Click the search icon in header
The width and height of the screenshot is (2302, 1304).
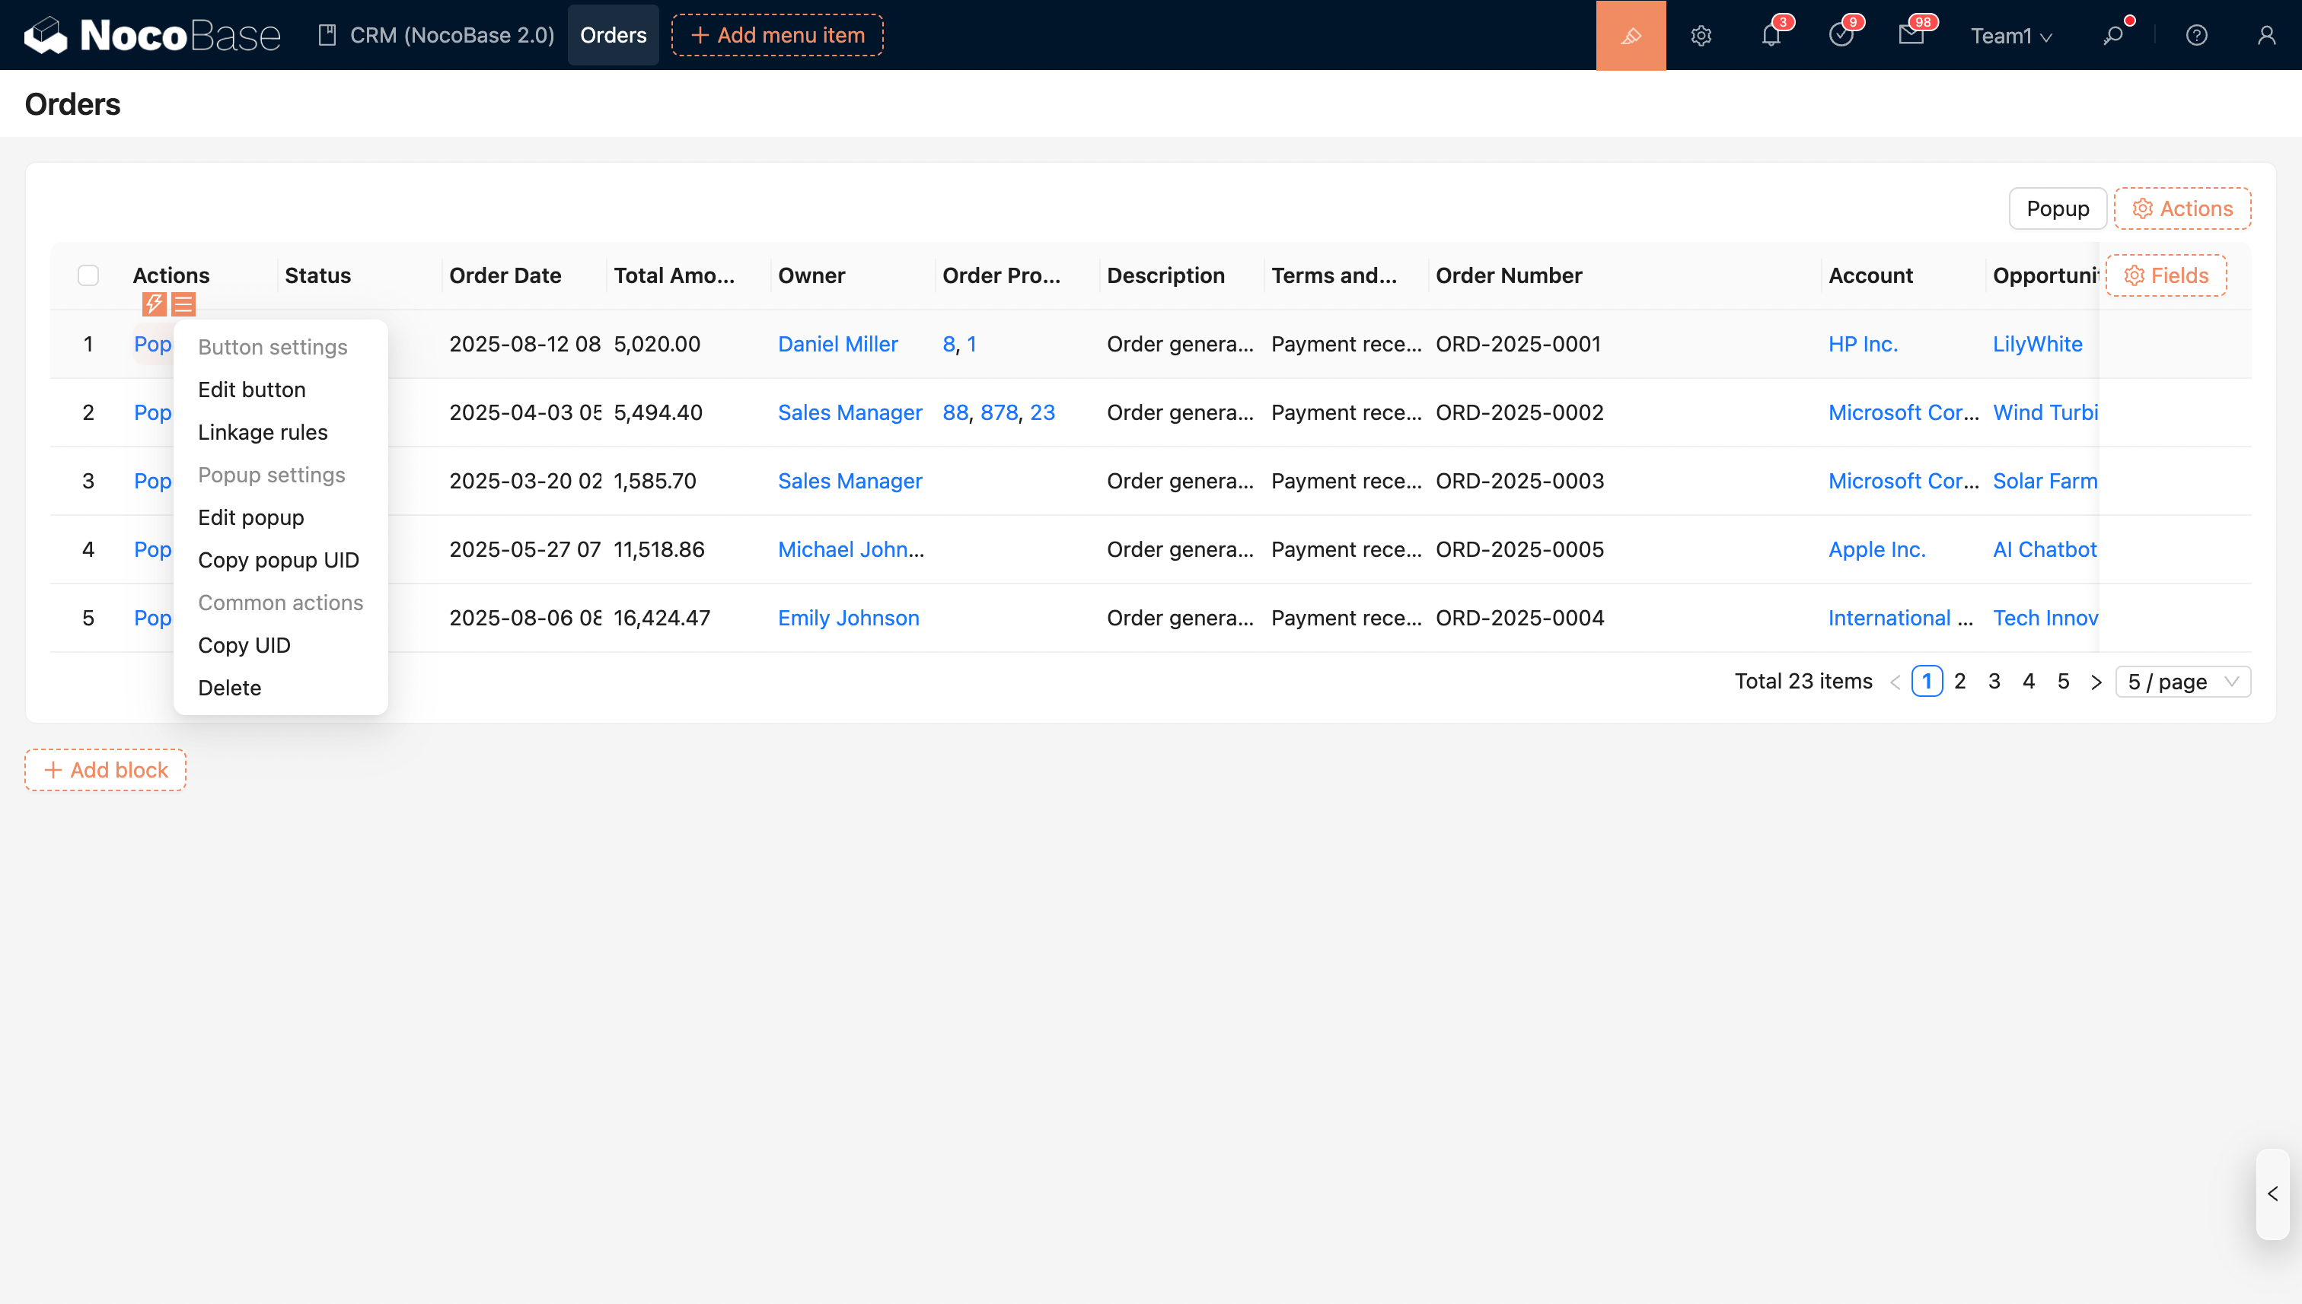(x=2113, y=35)
